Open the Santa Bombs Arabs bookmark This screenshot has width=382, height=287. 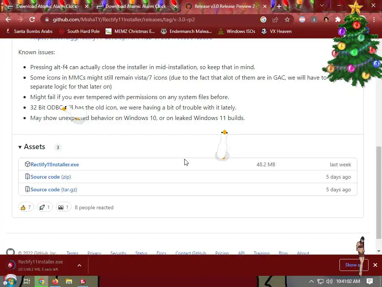[x=29, y=31]
